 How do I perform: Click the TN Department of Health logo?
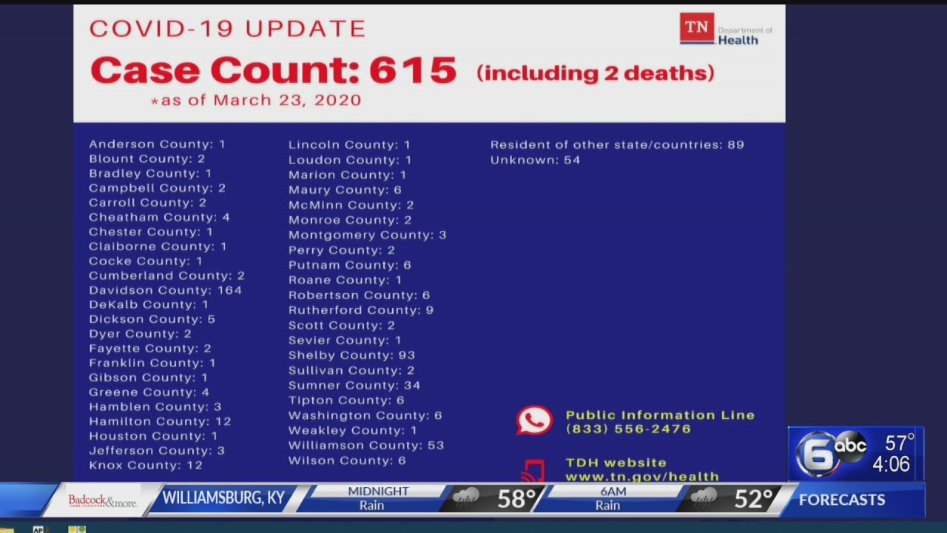726,29
